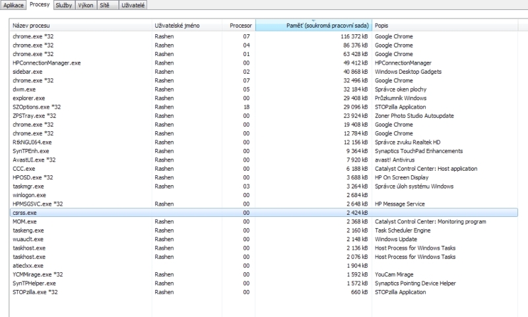Click the Procesor column header
Screen dimensions: 528x317
240,25
